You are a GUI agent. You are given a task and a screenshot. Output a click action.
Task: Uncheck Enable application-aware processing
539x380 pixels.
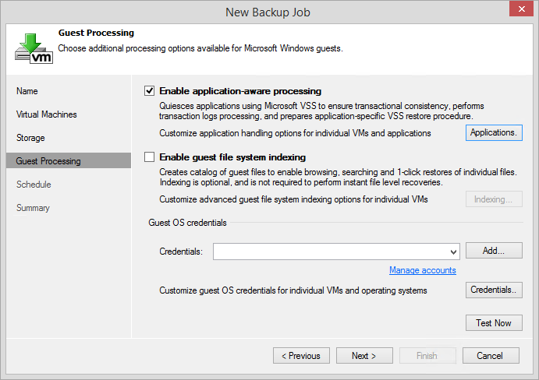(x=149, y=91)
